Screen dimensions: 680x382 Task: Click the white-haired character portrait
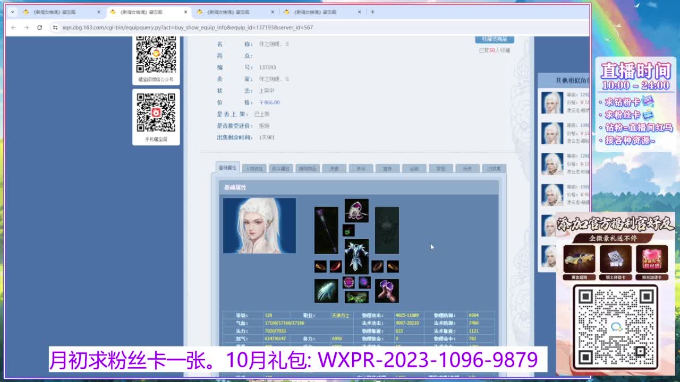[x=259, y=225]
